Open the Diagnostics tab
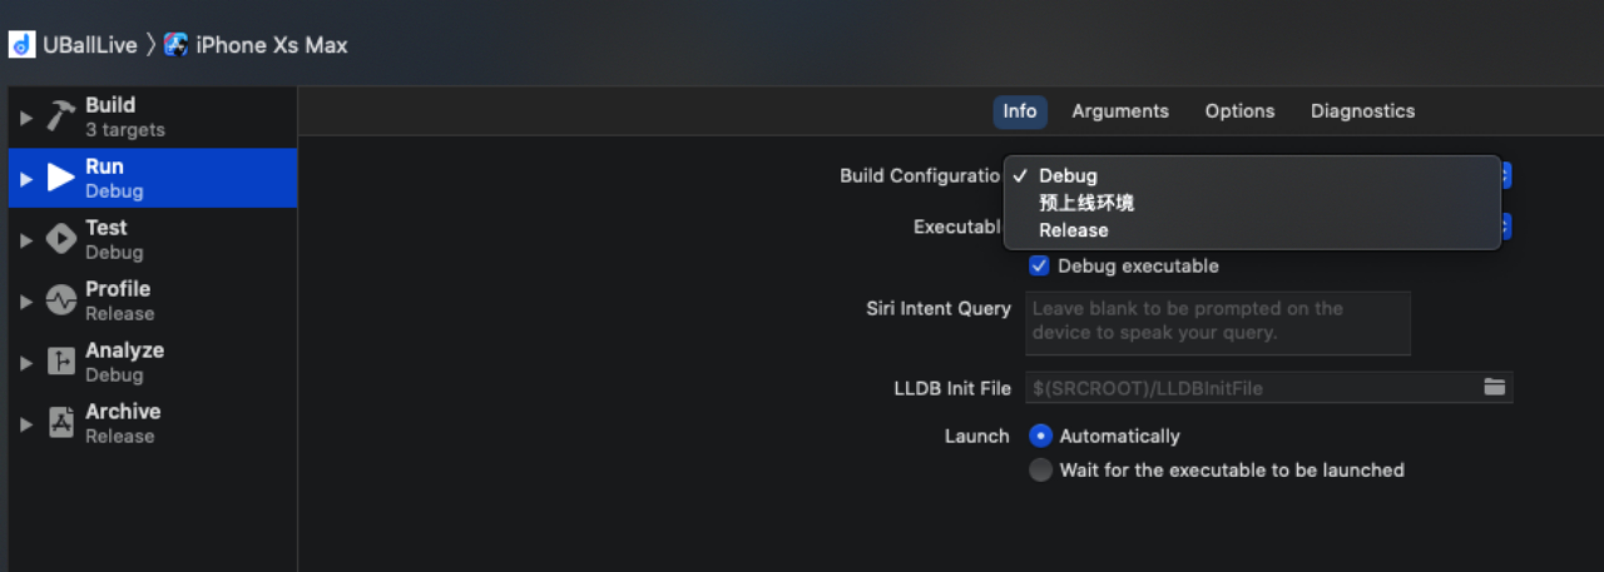This screenshot has height=572, width=1604. [x=1363, y=111]
